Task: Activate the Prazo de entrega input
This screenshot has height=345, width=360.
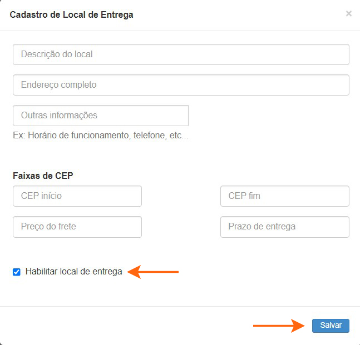Action: pyautogui.click(x=285, y=227)
